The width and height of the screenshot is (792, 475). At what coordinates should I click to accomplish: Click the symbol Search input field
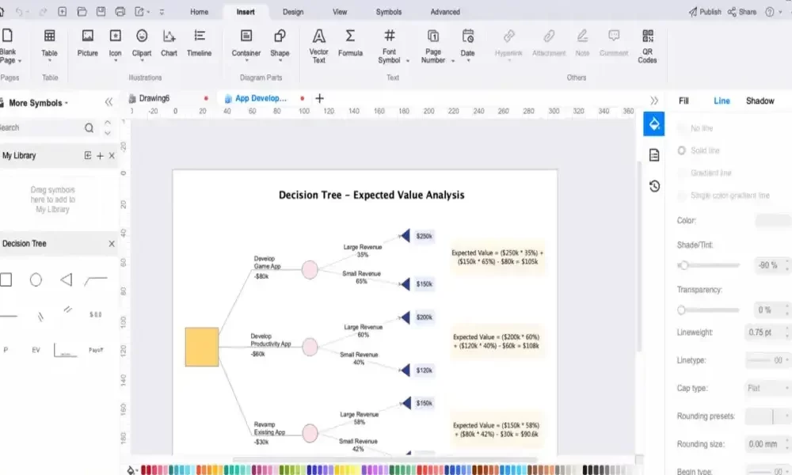(40, 127)
